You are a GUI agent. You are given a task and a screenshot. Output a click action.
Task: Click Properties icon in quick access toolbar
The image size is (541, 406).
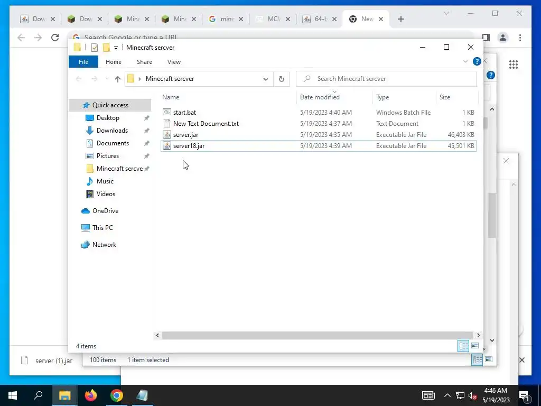point(95,48)
